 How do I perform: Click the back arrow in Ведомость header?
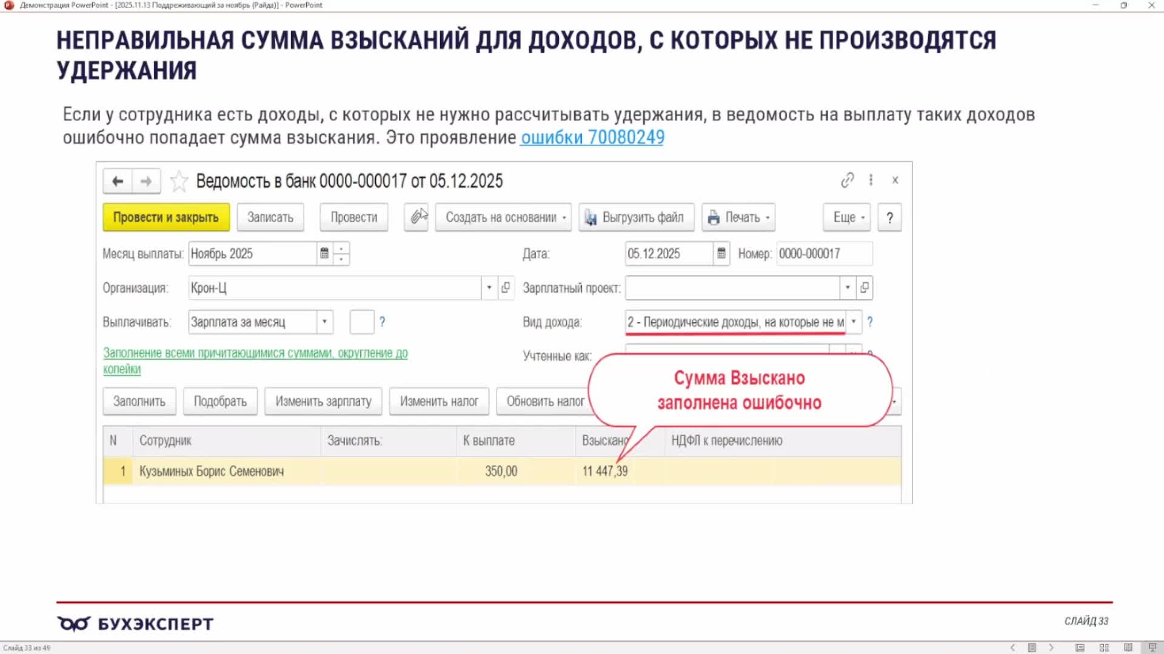(x=118, y=181)
